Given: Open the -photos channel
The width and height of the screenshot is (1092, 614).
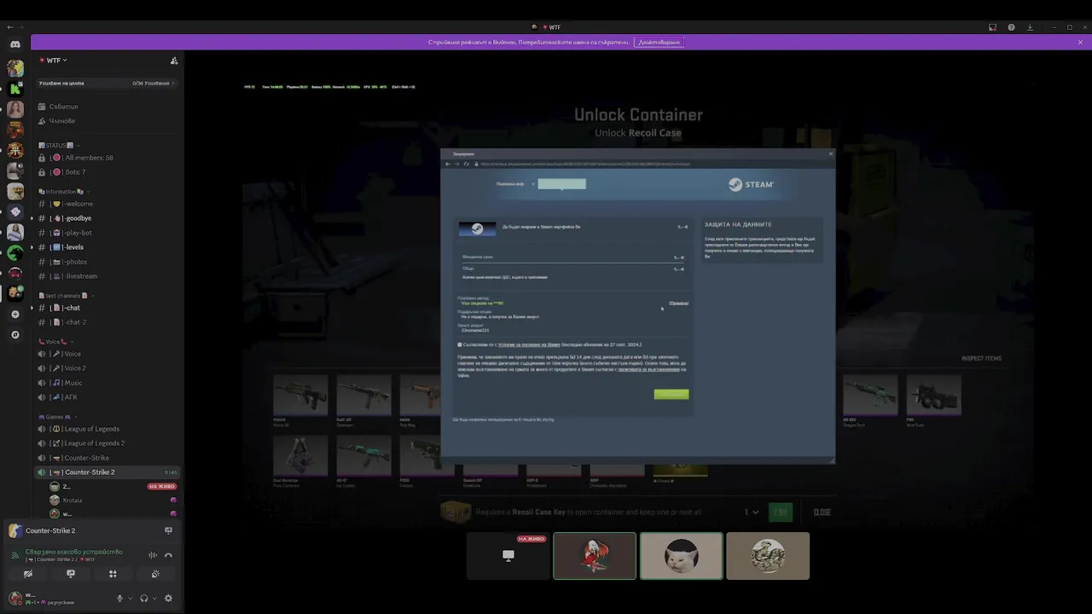Looking at the screenshot, I should [x=107, y=262].
